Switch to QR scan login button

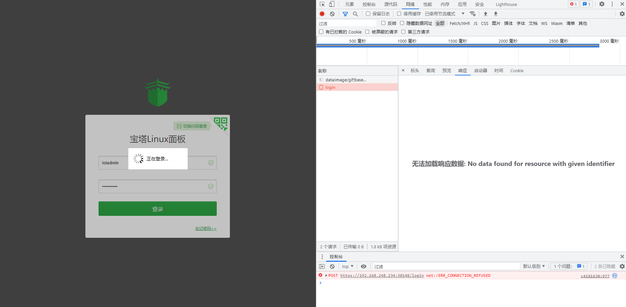(x=192, y=126)
